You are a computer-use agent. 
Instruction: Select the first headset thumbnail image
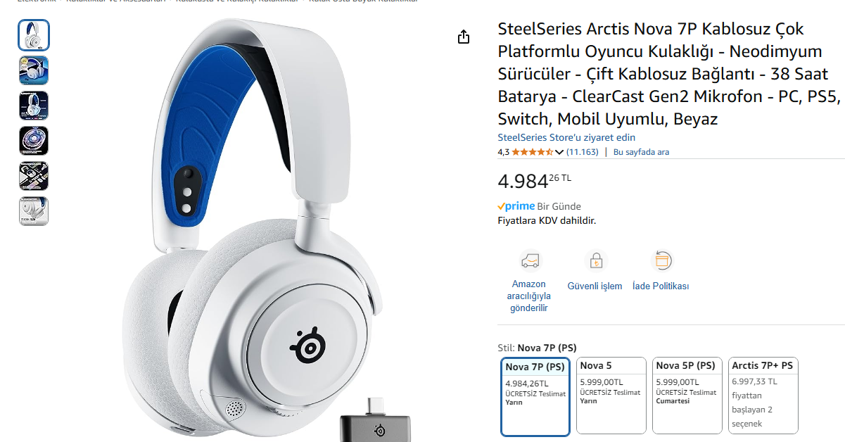[x=34, y=35]
